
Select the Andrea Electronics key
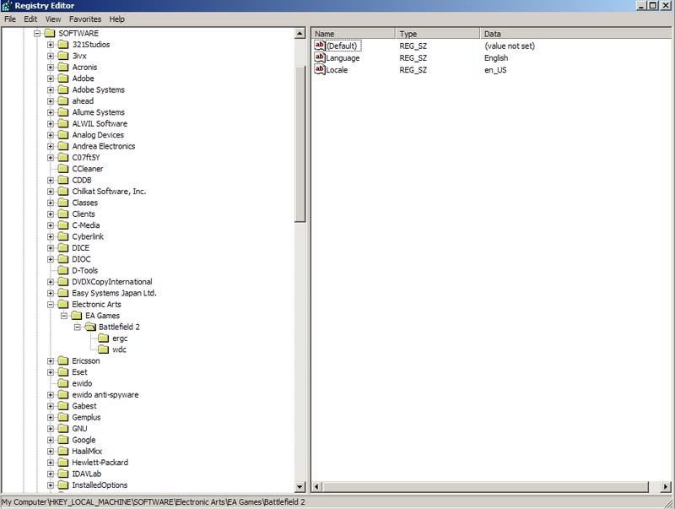coord(103,146)
